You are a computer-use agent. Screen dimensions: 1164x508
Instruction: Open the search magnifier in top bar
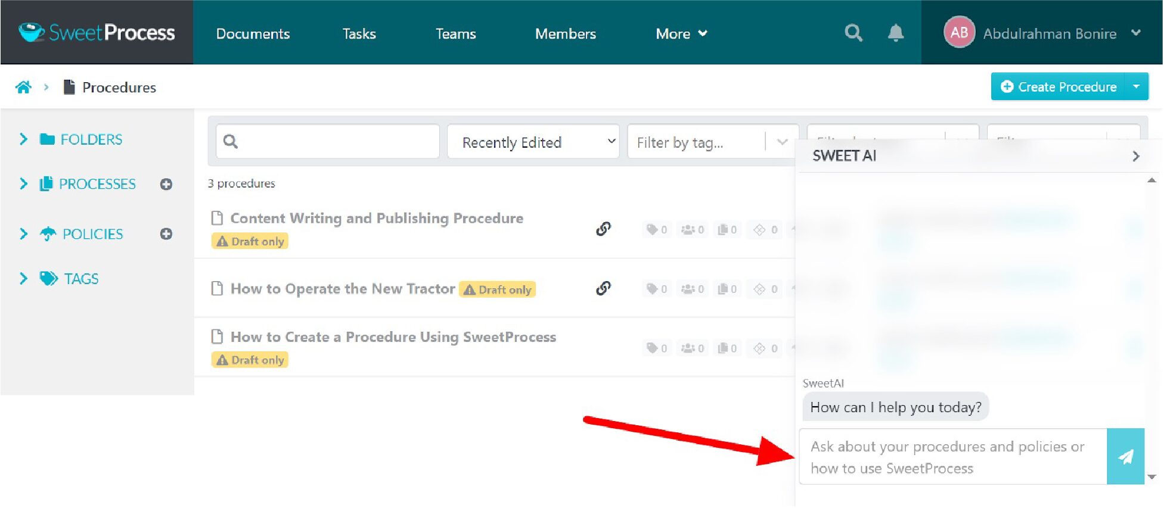pyautogui.click(x=853, y=33)
